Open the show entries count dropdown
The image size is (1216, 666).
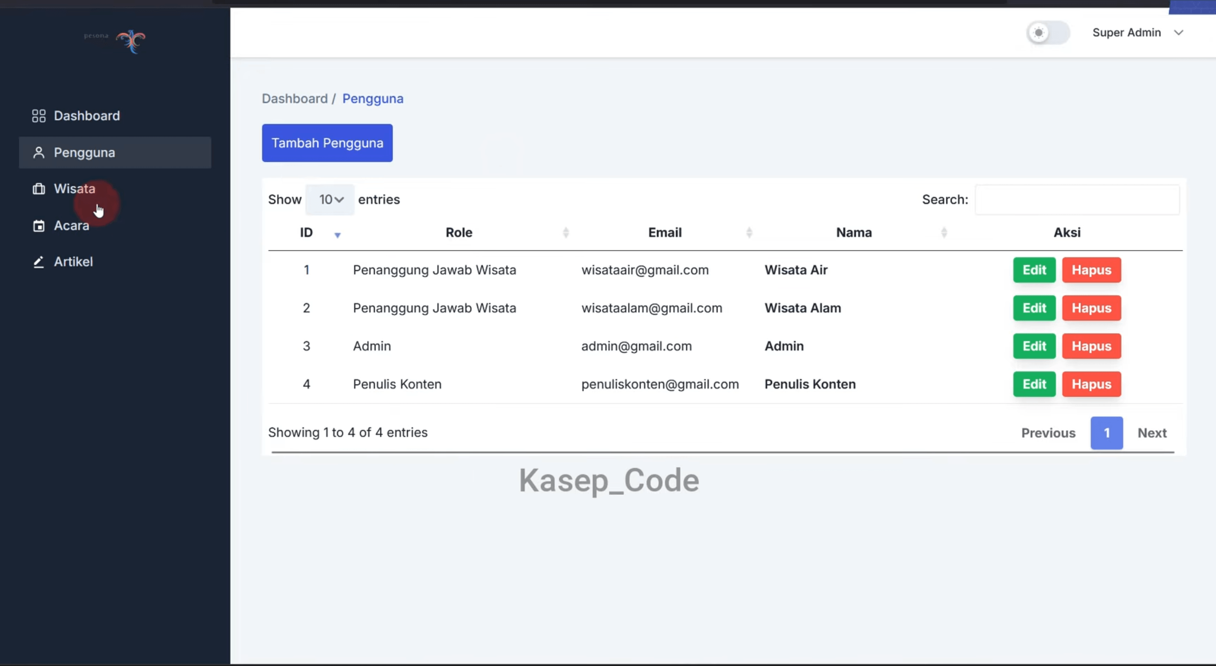click(330, 200)
